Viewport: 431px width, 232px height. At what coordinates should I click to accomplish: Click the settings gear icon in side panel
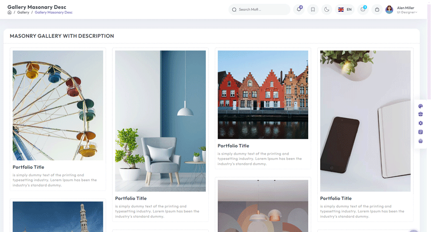(x=421, y=124)
